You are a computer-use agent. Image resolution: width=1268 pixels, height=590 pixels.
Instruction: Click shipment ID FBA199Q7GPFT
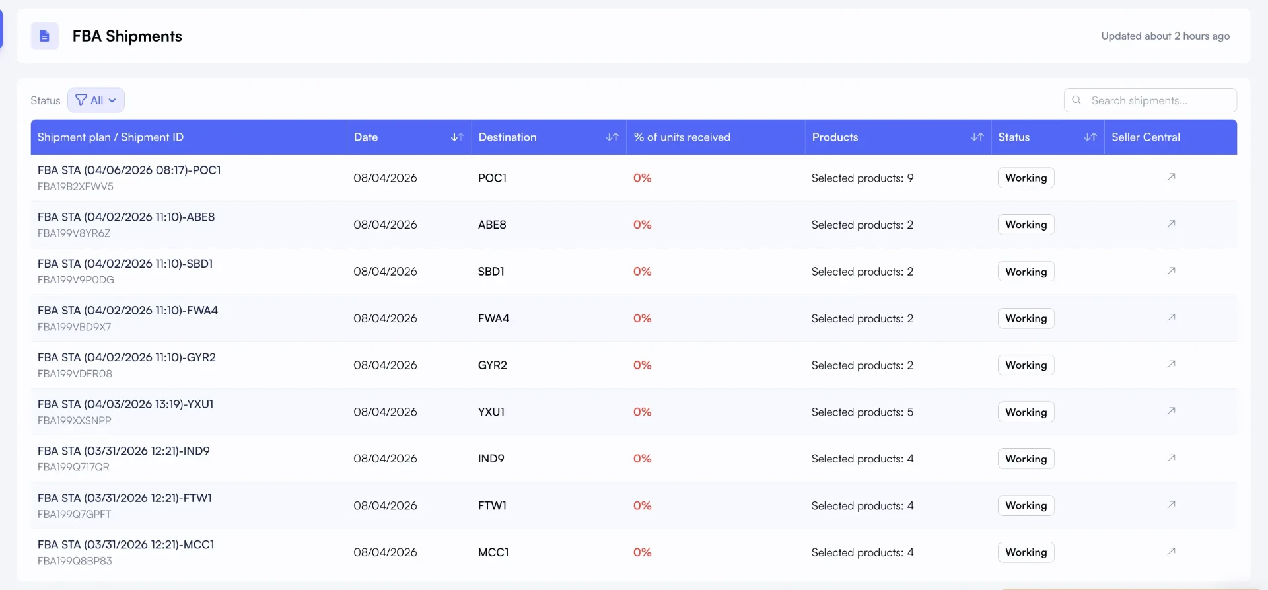point(75,514)
